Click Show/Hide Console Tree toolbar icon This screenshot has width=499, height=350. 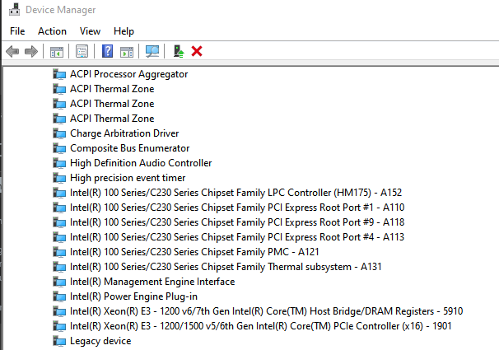56,51
